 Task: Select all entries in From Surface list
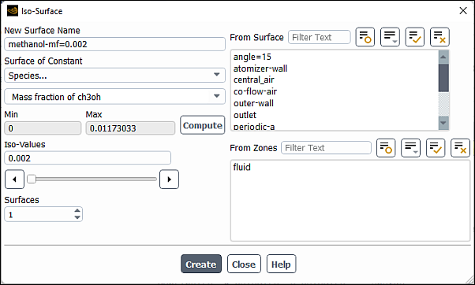[415, 37]
